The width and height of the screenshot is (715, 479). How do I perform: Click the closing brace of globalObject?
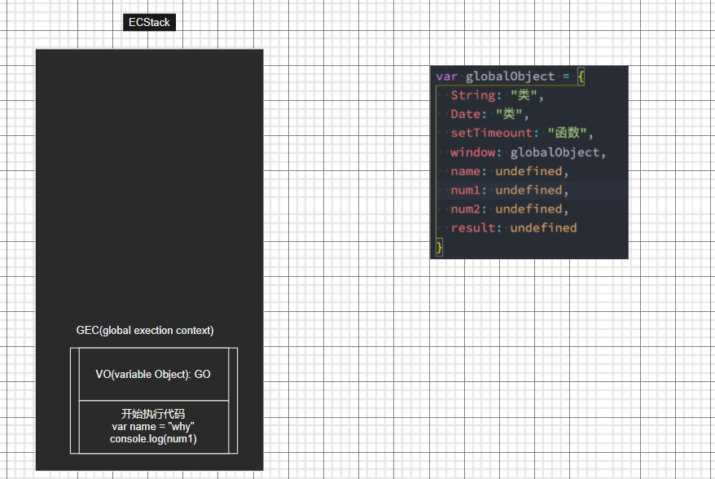[x=439, y=248]
